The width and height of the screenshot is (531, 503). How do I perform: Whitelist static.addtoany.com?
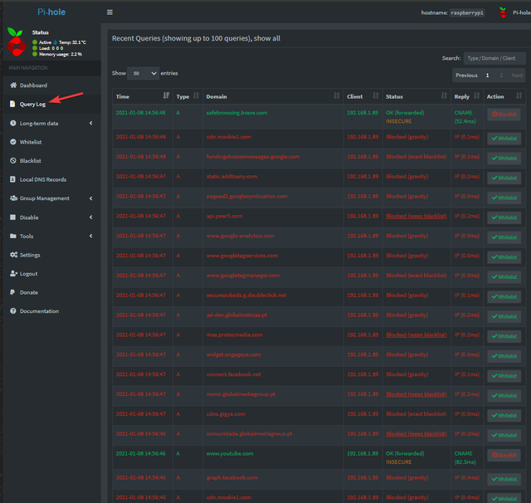(x=504, y=178)
